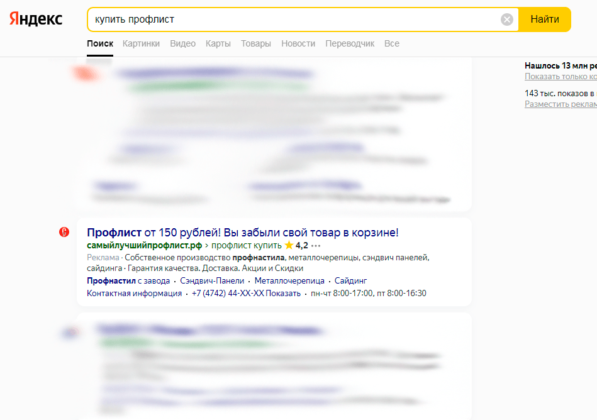
Task: Click the Нашлось 13 млн results count
Action: (x=561, y=66)
